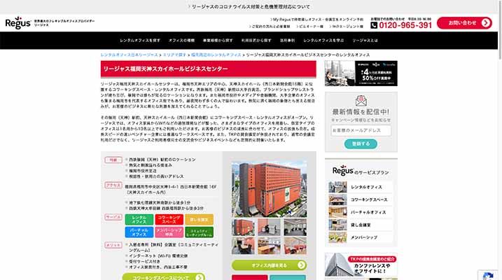
Task: Open the レンタルオフィスを探す nav menu item
Action: click(x=140, y=41)
